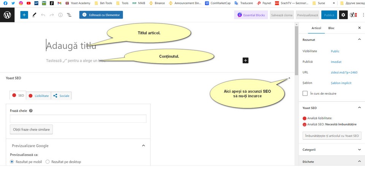
Task: Click the Frază cheie input field
Action: 78,119
